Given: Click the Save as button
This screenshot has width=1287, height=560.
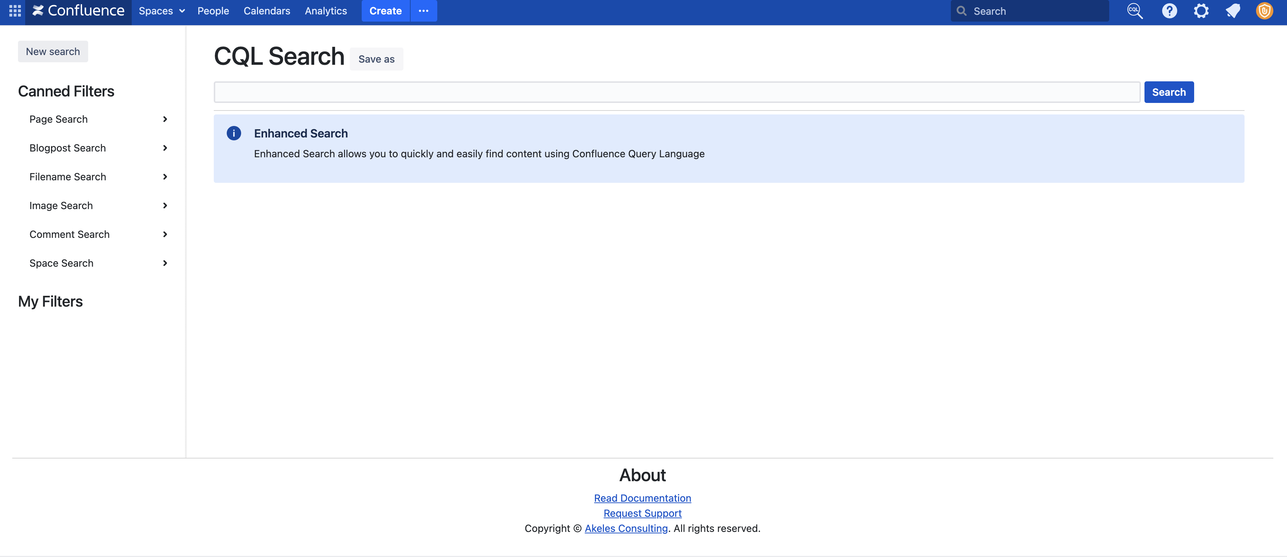Looking at the screenshot, I should 376,59.
